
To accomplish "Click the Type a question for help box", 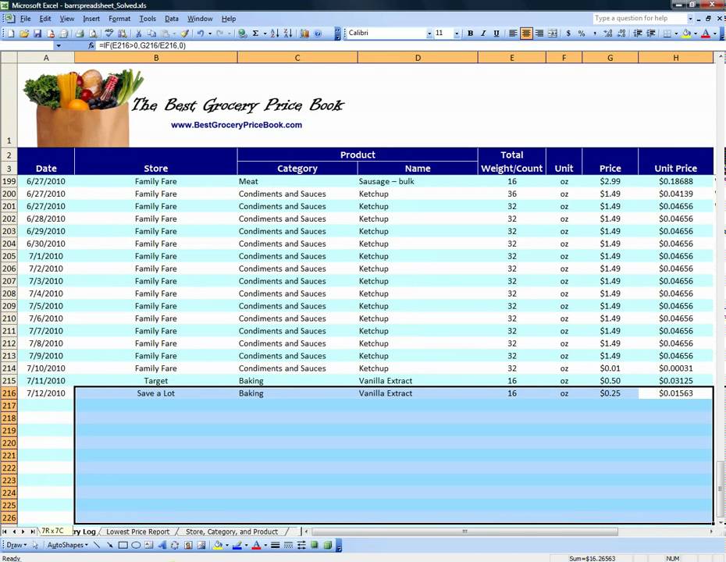I will tap(639, 19).
